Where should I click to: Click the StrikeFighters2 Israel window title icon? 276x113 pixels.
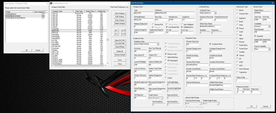pos(51,3)
